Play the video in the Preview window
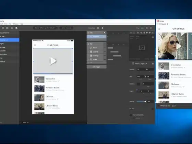 pyautogui.click(x=179, y=46)
